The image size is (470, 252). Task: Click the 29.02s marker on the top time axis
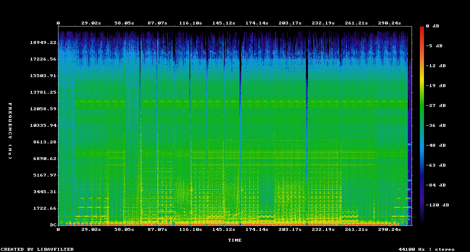91,23
